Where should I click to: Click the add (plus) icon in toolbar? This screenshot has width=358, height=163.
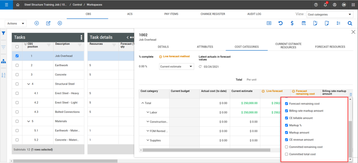(x=37, y=23)
